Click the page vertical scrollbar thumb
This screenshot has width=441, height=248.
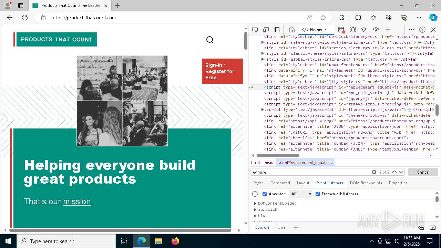tap(246, 41)
